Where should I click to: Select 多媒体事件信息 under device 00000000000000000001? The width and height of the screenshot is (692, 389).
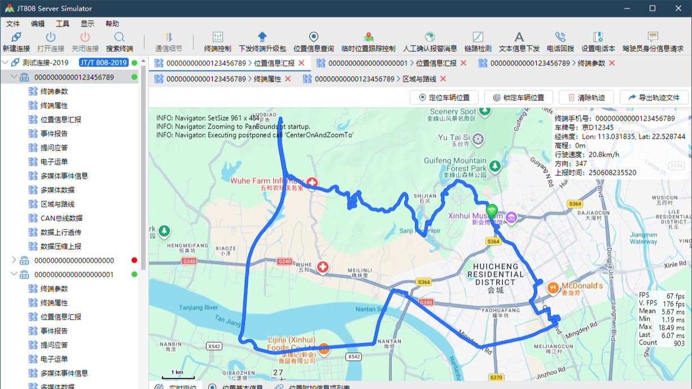pos(64,373)
